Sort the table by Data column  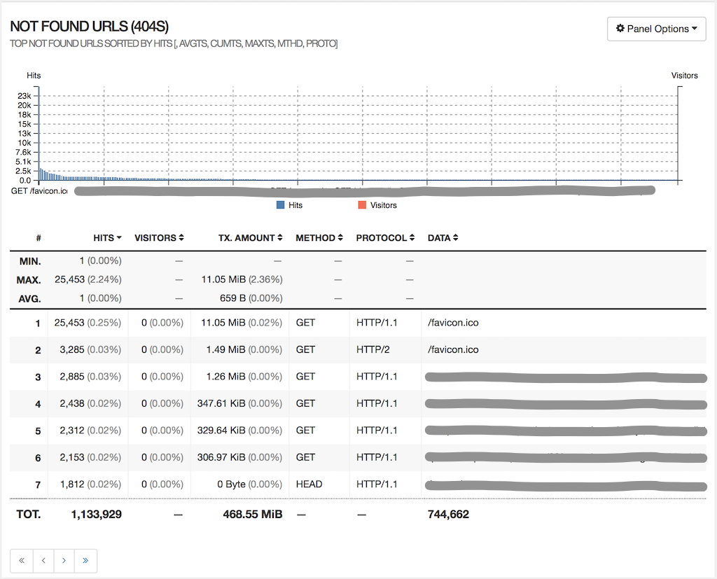click(443, 238)
